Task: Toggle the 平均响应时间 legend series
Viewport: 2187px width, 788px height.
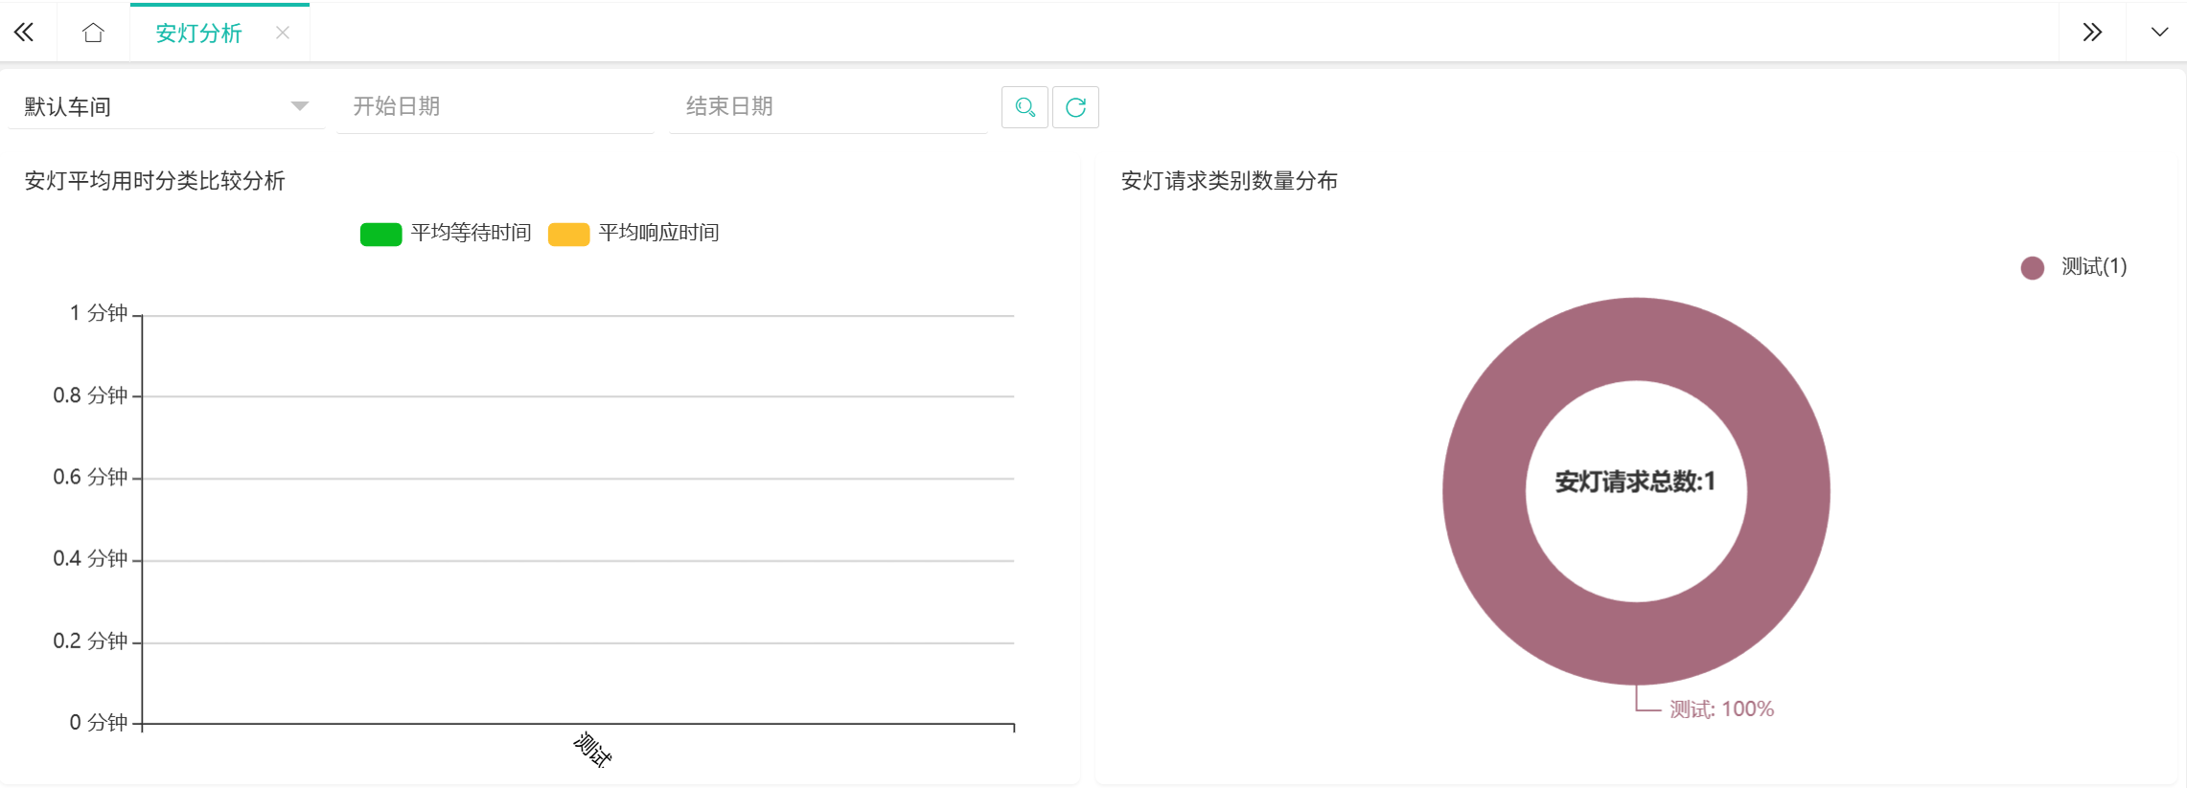Action: (658, 233)
